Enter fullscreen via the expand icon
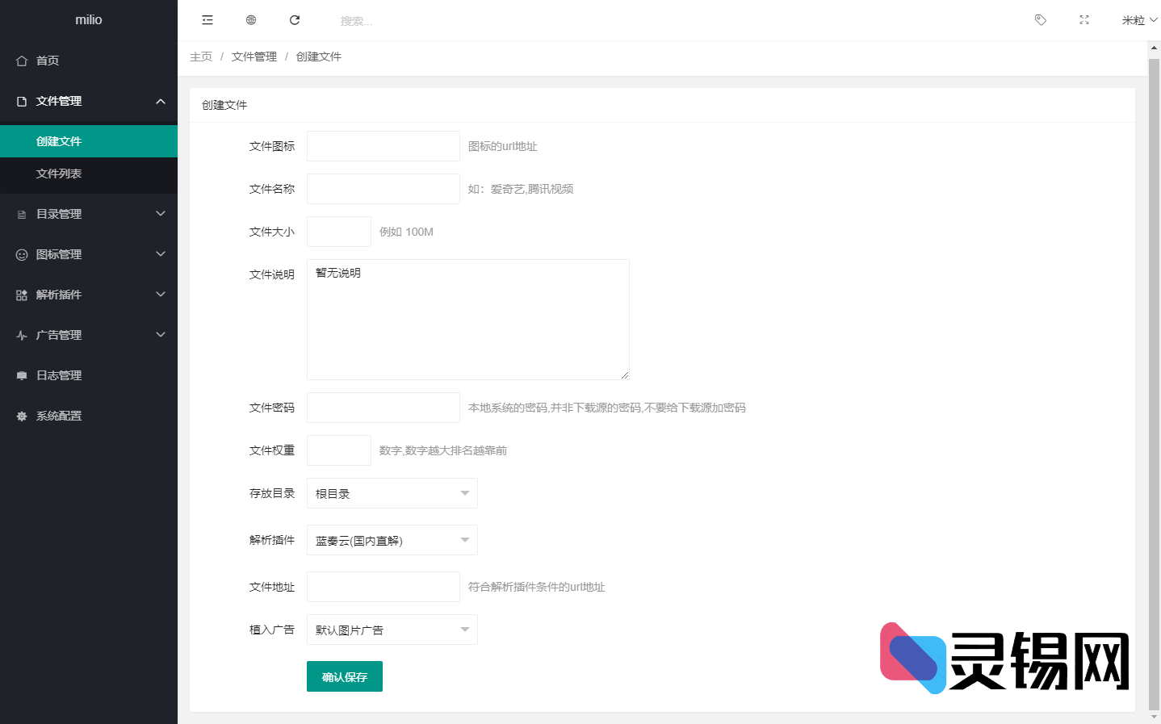 tap(1083, 20)
